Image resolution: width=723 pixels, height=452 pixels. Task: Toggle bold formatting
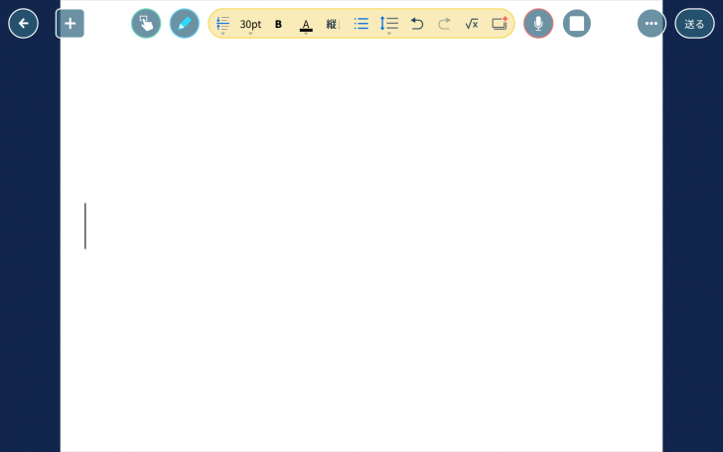point(278,24)
